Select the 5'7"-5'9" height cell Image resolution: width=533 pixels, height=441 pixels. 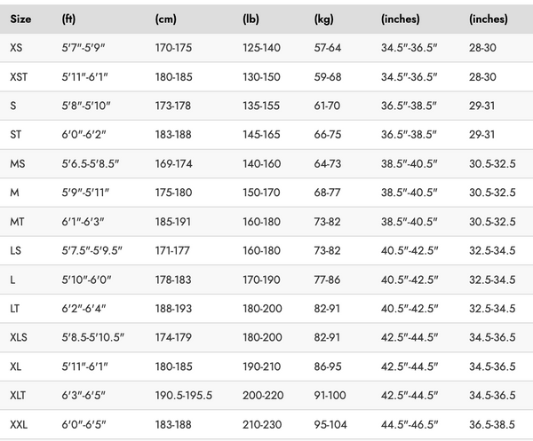point(84,48)
